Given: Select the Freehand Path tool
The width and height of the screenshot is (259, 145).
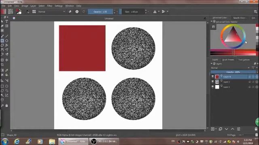Looking at the screenshot, I should [x=6, y=50].
